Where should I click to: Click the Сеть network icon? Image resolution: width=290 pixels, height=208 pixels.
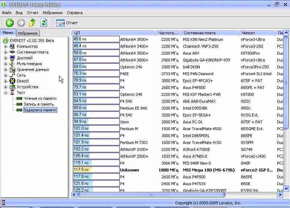(x=12, y=75)
